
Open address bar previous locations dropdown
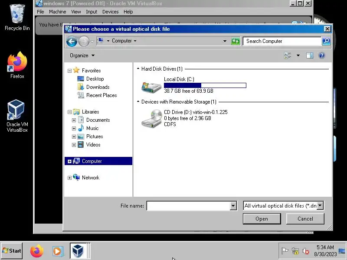225,41
